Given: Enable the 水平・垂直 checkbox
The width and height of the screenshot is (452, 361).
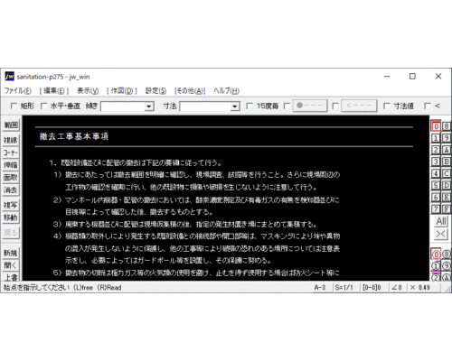Looking at the screenshot, I should (44, 106).
